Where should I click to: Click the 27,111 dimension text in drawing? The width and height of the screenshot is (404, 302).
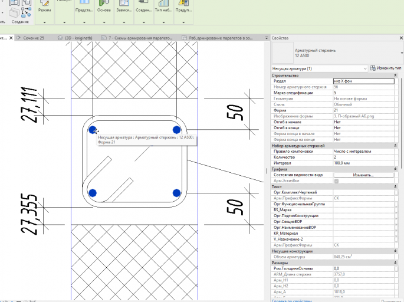click(x=29, y=104)
